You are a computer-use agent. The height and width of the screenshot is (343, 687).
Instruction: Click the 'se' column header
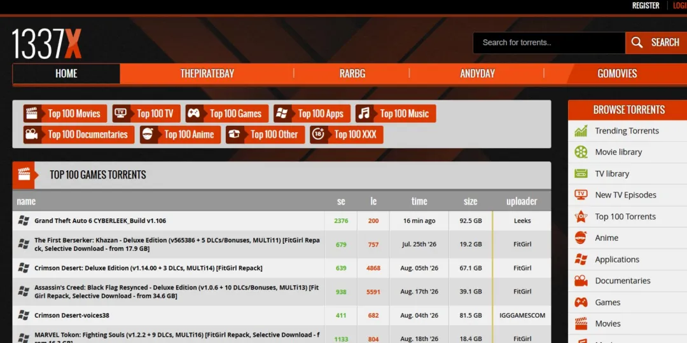[341, 201]
